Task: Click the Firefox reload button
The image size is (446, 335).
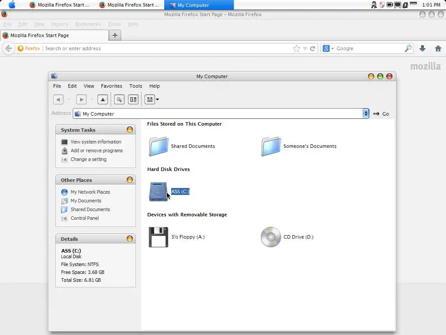Action: (x=312, y=48)
